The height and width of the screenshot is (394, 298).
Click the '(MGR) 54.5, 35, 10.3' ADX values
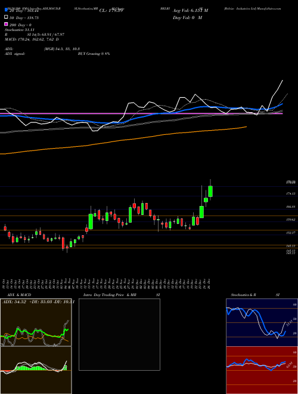coord(62,49)
